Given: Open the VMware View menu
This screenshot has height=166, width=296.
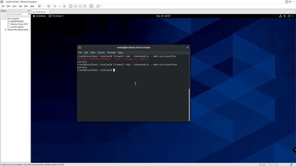Looking at the screenshot, I should click(x=14, y=6).
